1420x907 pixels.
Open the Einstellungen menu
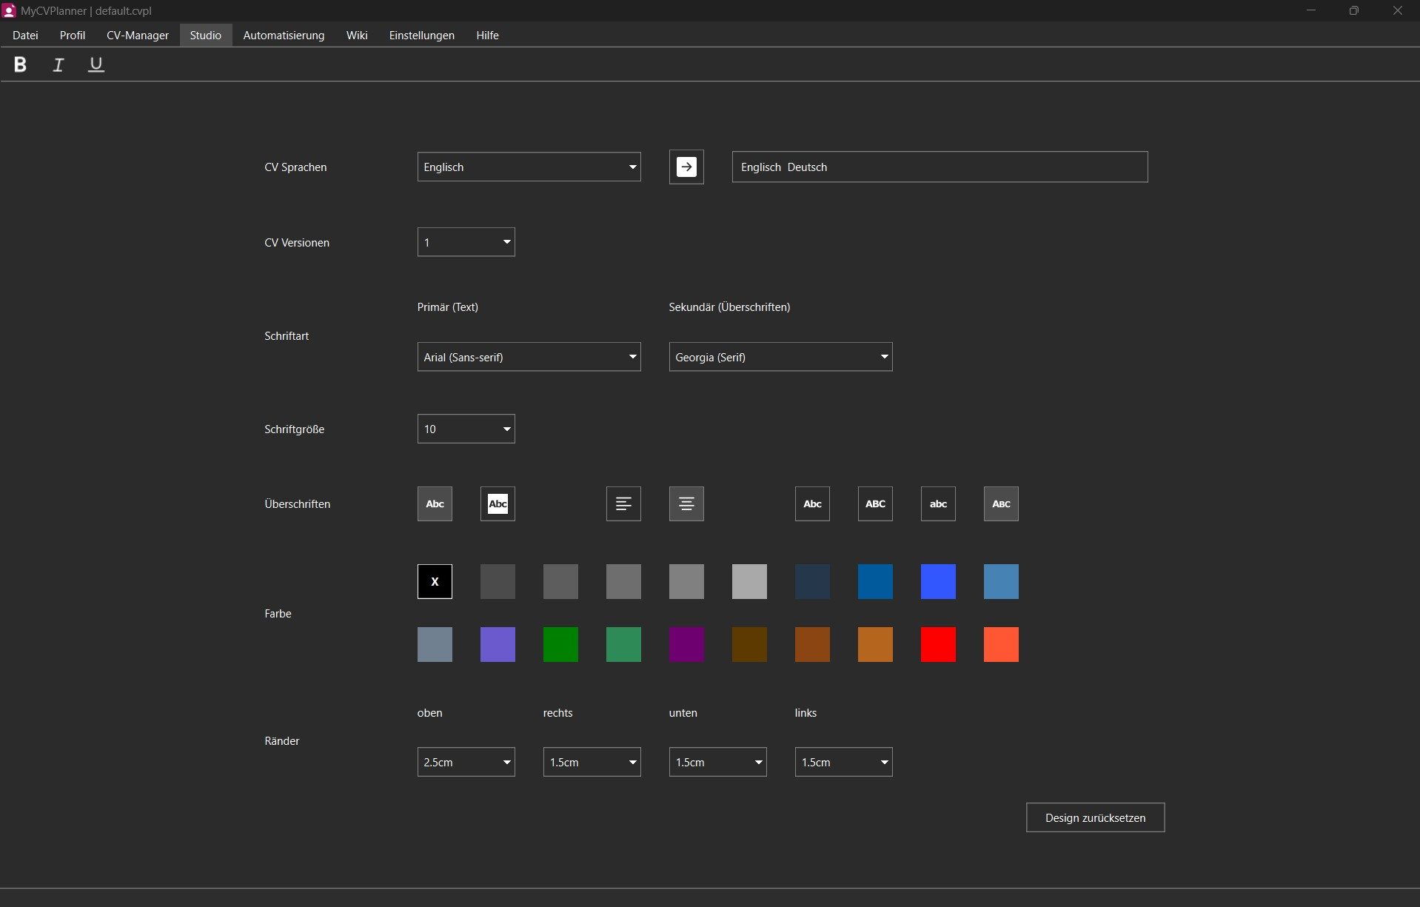coord(422,35)
